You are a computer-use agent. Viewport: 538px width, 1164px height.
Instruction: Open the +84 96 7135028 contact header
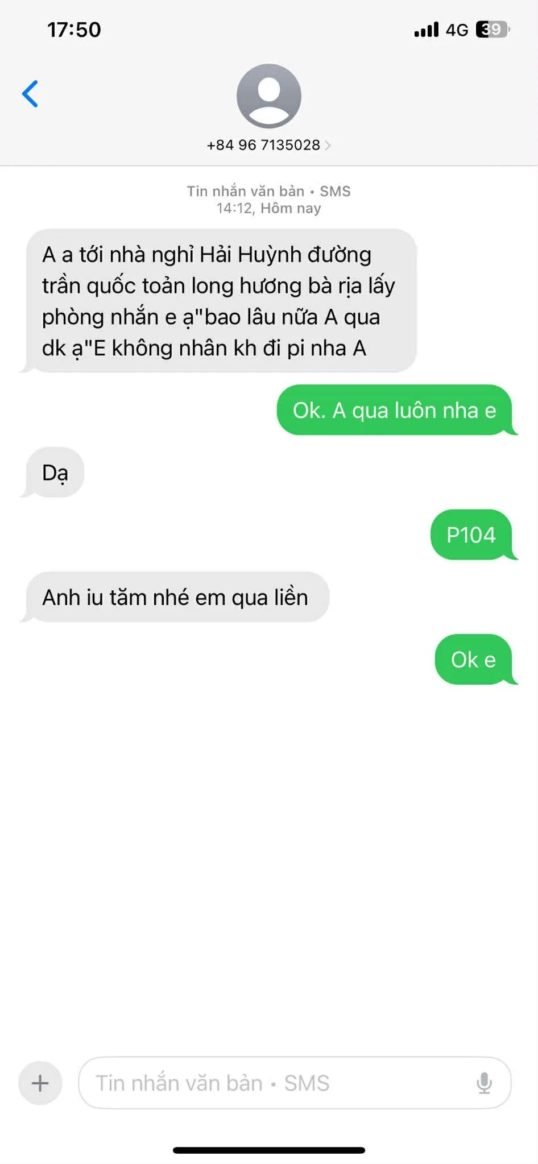pyautogui.click(x=268, y=145)
